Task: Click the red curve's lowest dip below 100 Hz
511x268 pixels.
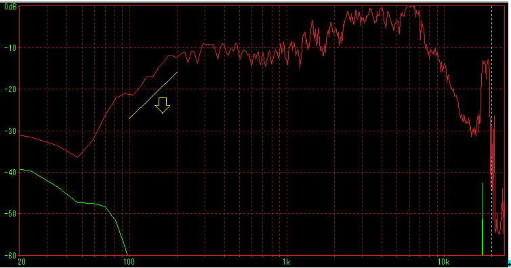Action: coord(77,157)
